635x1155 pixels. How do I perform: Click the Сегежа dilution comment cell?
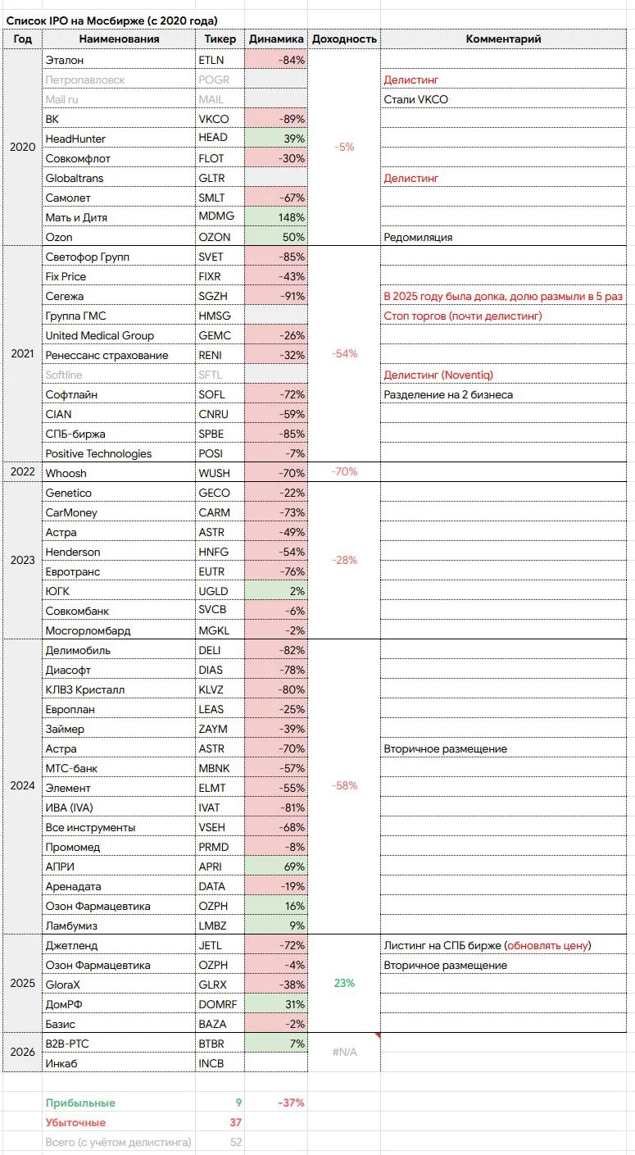pos(503,296)
